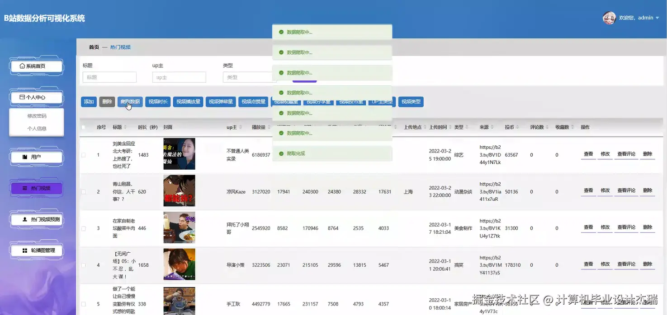Check the box for row 4
Viewport: 667px width, 315px height.
tap(83, 265)
